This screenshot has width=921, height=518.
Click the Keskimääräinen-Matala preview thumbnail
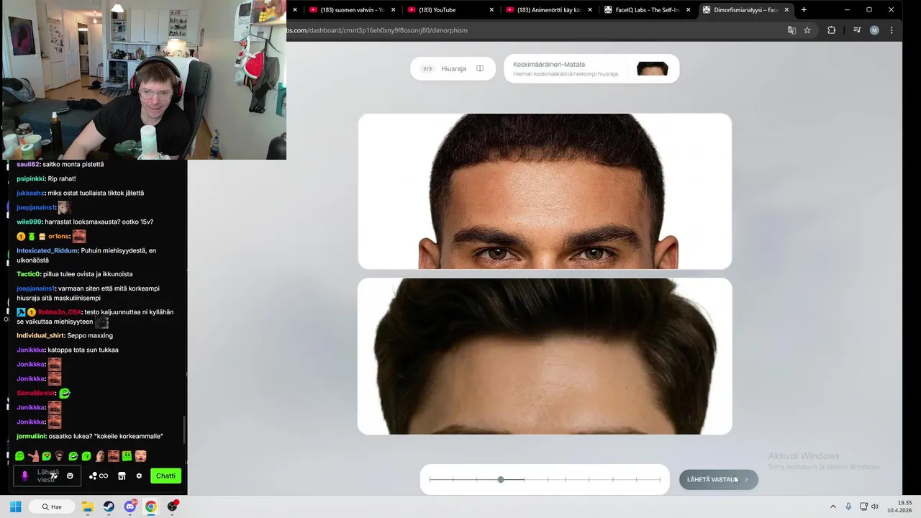[x=652, y=69]
